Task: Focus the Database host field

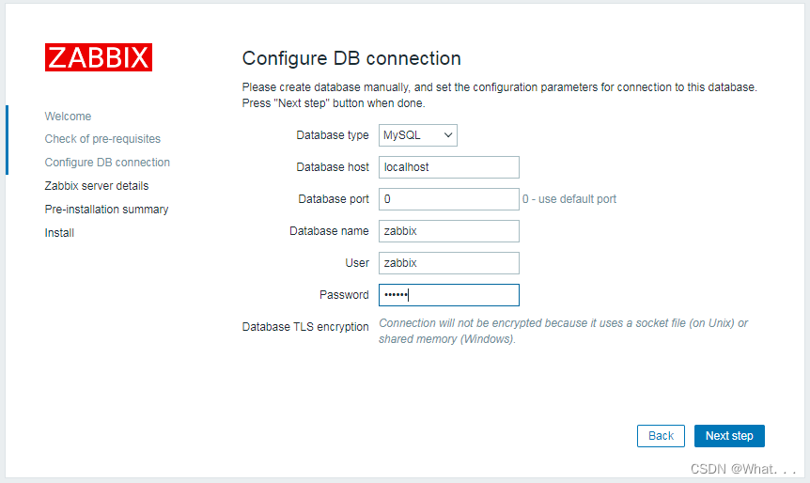Action: 449,167
